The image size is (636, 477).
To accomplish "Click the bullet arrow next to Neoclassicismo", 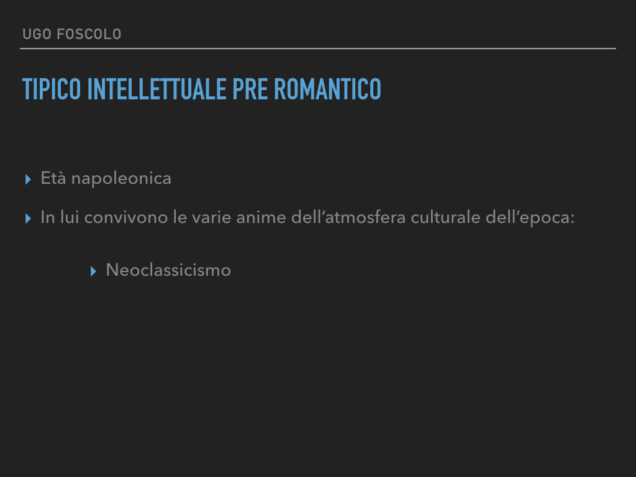I will [93, 271].
